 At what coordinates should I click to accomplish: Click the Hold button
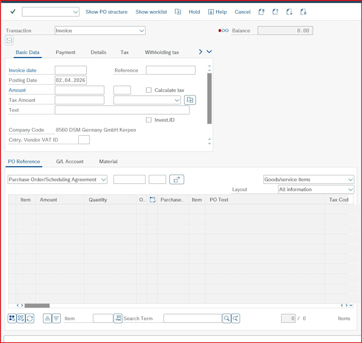[194, 12]
